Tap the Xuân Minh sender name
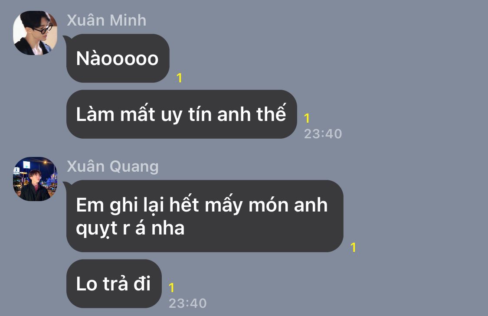The image size is (488, 316). click(x=106, y=20)
